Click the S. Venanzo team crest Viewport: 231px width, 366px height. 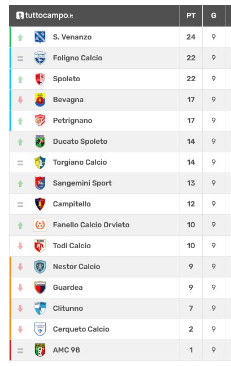coord(40,37)
